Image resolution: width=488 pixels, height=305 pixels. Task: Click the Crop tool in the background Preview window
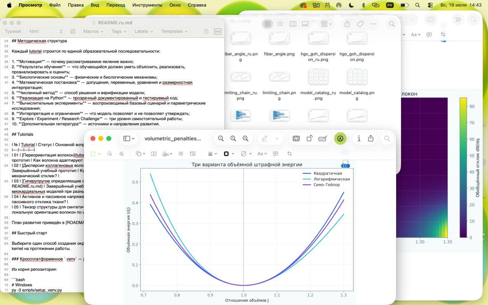click(x=443, y=34)
